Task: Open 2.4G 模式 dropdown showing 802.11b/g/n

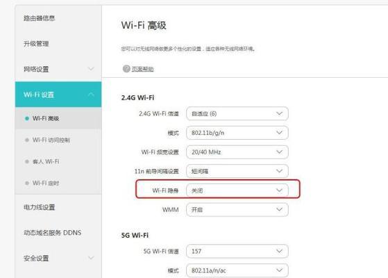Action: click(x=237, y=133)
